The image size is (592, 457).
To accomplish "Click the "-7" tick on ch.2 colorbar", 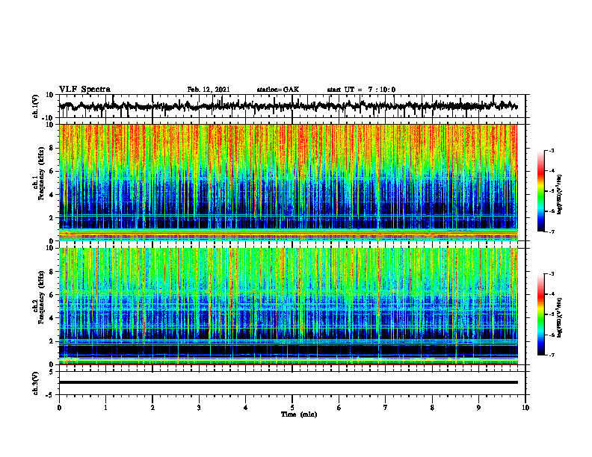I will coord(551,355).
